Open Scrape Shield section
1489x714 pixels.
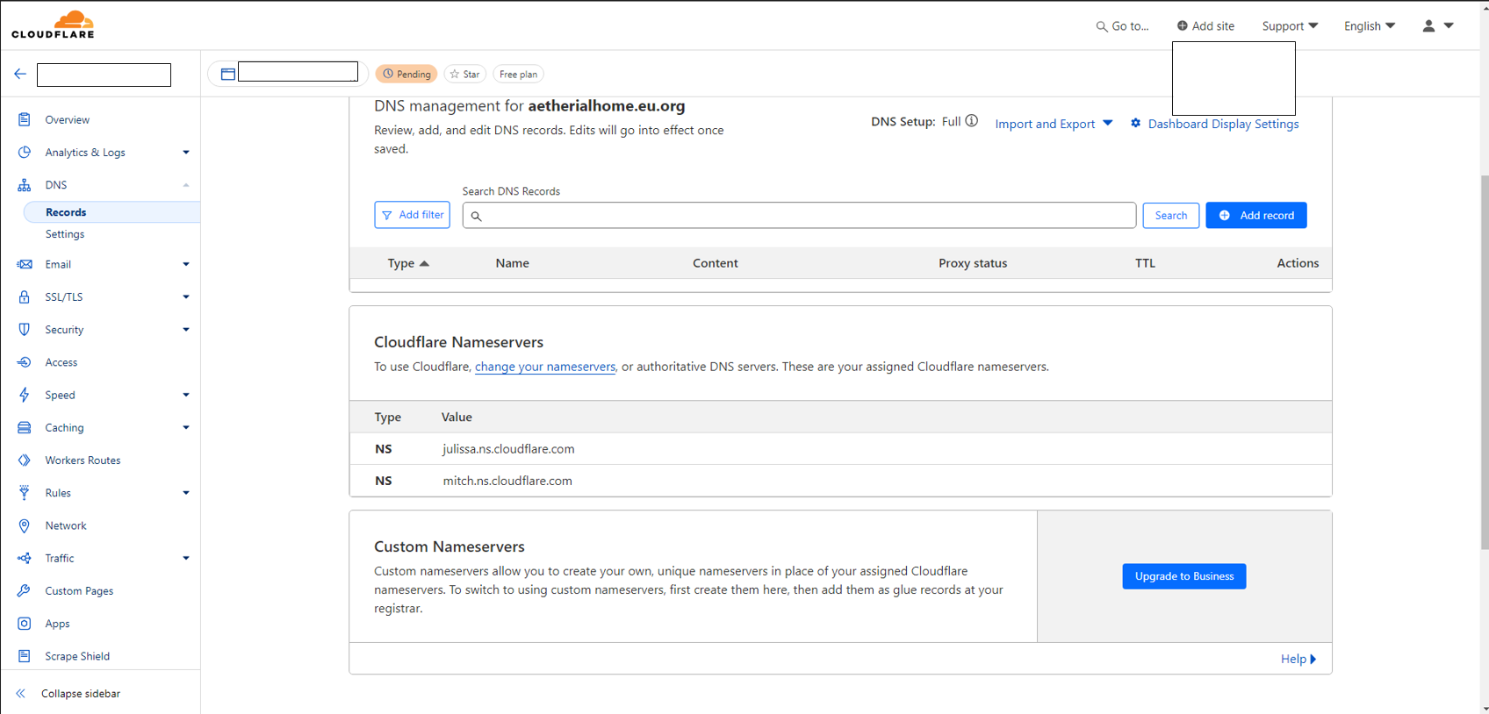coord(77,656)
